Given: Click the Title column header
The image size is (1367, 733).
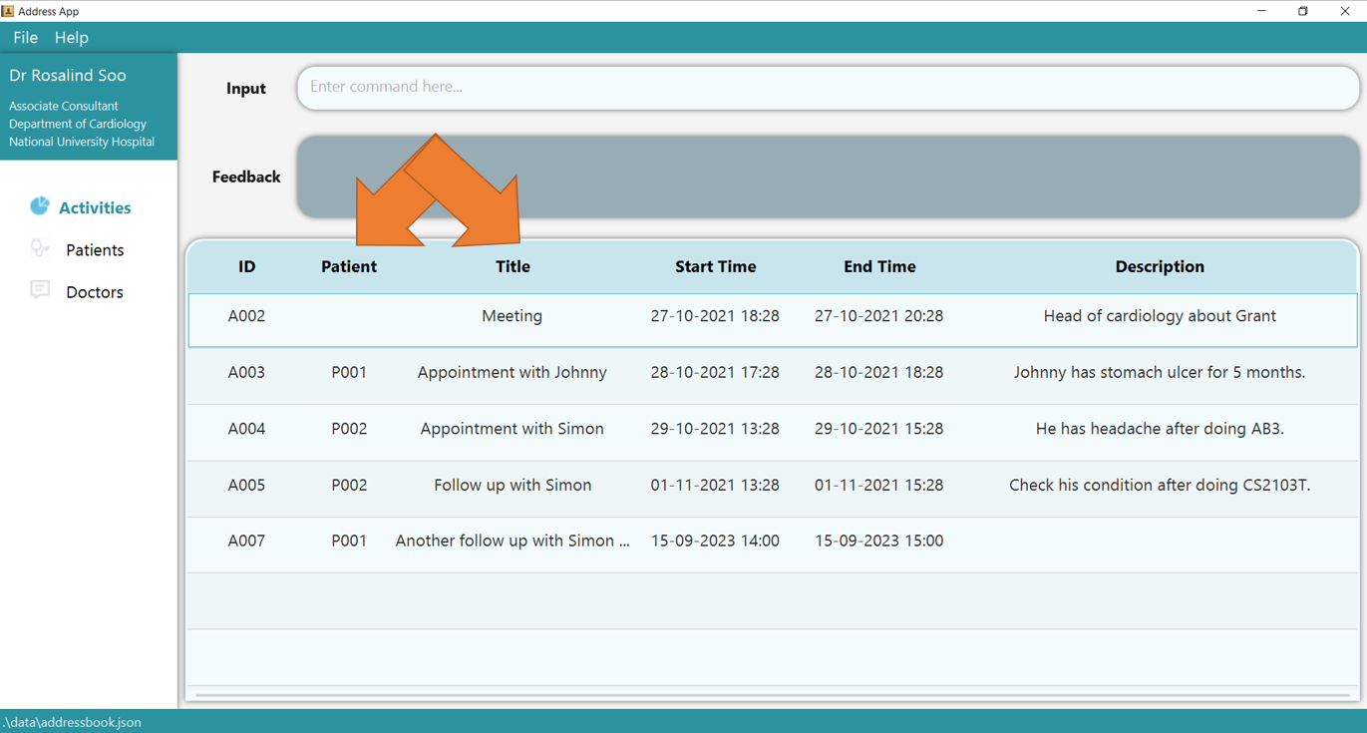Looking at the screenshot, I should coord(513,267).
